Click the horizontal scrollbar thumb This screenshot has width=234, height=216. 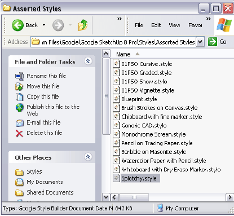[134, 197]
